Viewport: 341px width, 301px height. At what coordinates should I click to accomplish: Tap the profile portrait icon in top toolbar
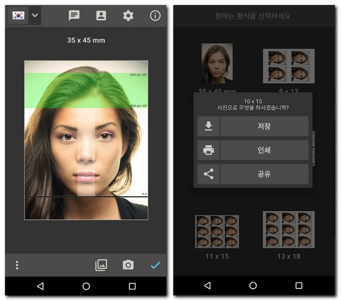click(x=101, y=16)
